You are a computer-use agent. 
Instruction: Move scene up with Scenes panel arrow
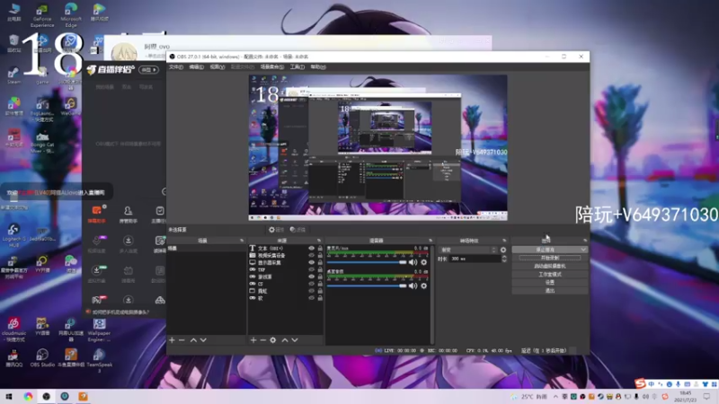pyautogui.click(x=193, y=340)
